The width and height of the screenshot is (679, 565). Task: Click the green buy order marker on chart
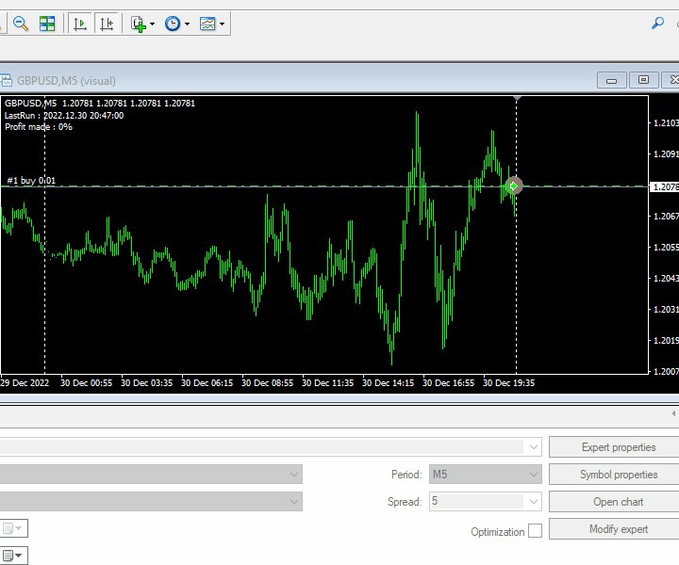tap(512, 186)
